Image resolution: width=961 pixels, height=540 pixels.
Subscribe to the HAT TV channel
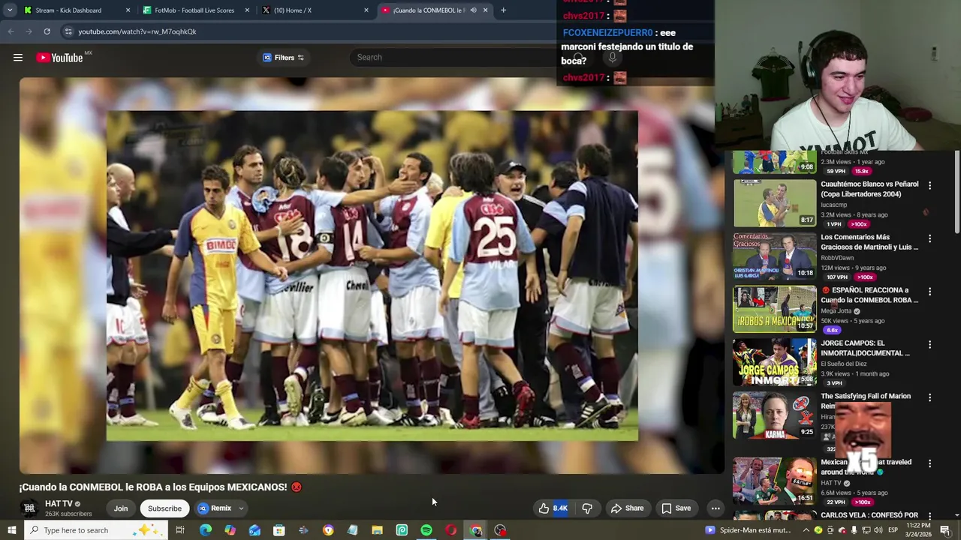pos(164,508)
